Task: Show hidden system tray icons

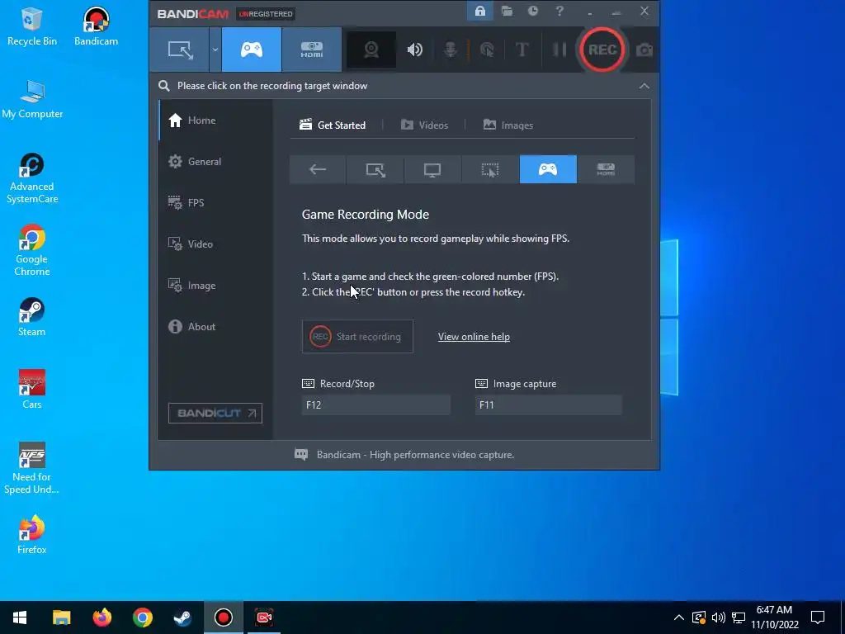Action: (x=679, y=617)
